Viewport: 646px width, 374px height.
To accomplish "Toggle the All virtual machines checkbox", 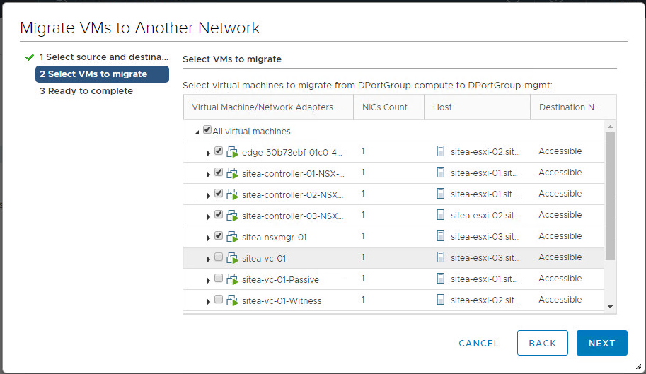I will point(207,130).
